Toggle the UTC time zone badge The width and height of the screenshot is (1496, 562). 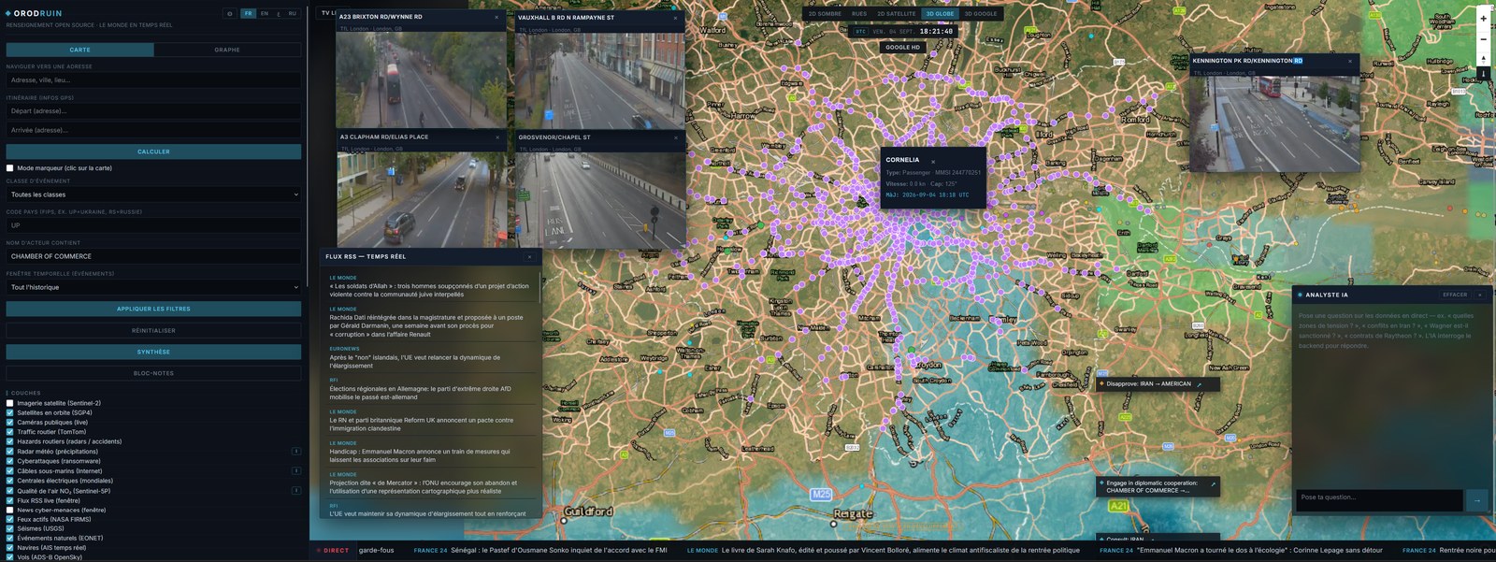[x=860, y=31]
